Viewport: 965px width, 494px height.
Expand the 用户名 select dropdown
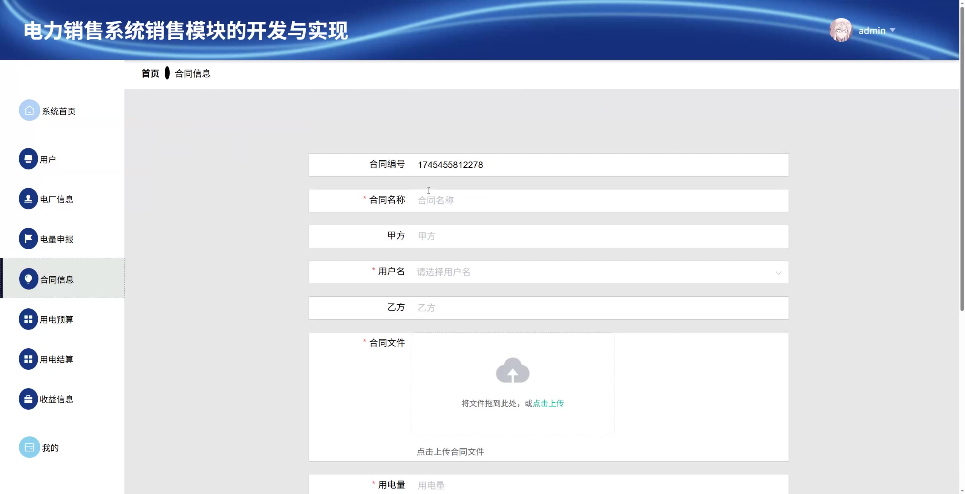pyautogui.click(x=778, y=273)
